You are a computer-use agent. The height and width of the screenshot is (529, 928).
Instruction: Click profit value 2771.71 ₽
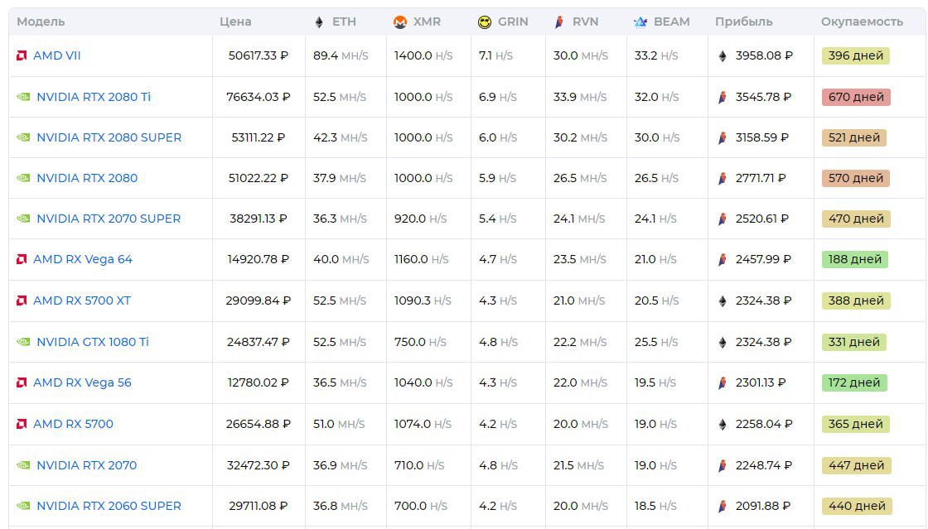pos(761,178)
